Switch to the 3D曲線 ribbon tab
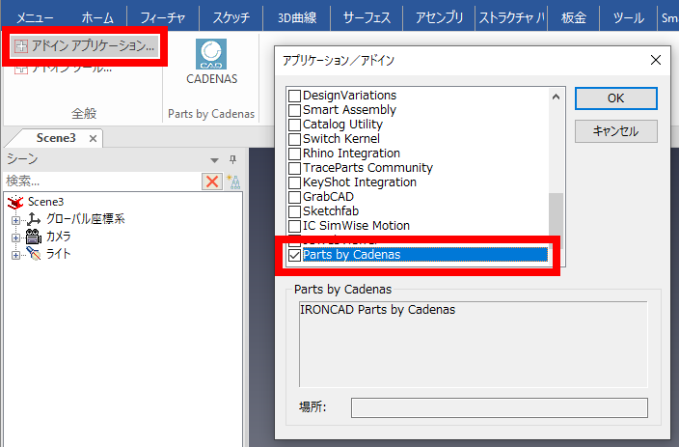Image resolution: width=679 pixels, height=447 pixels. tap(297, 18)
